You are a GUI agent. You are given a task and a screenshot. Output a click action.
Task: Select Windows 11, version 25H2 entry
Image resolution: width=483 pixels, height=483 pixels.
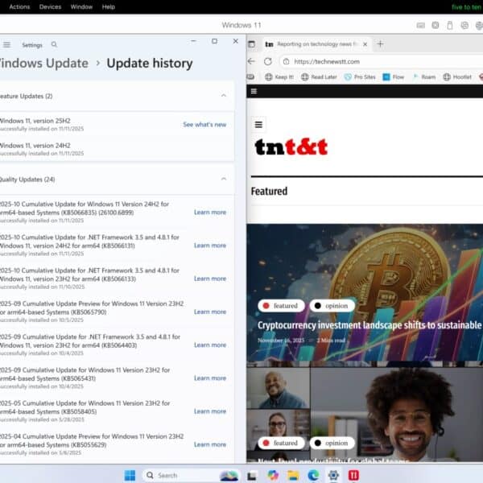[x=117, y=125]
